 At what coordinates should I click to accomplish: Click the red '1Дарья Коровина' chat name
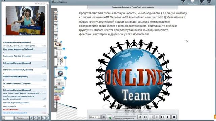[x=10, y=110]
